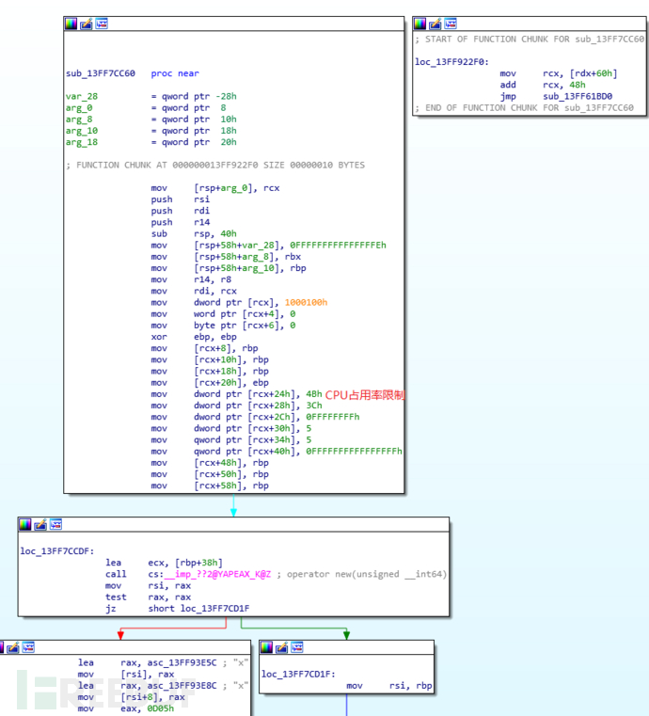Set node color on the loc_13FF7CCDF block
649x716 pixels.
point(25,525)
